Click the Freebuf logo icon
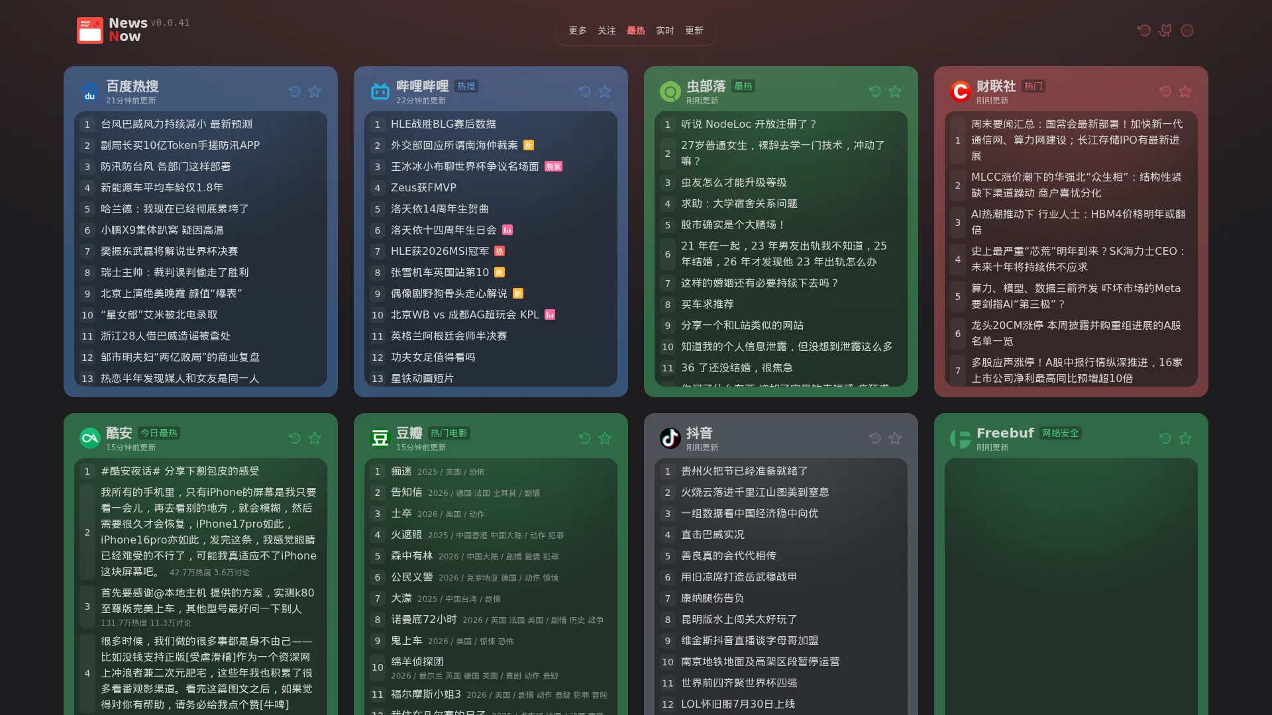 coord(961,438)
